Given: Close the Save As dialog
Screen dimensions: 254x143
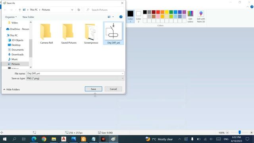Looking at the screenshot, I should point(122,3).
